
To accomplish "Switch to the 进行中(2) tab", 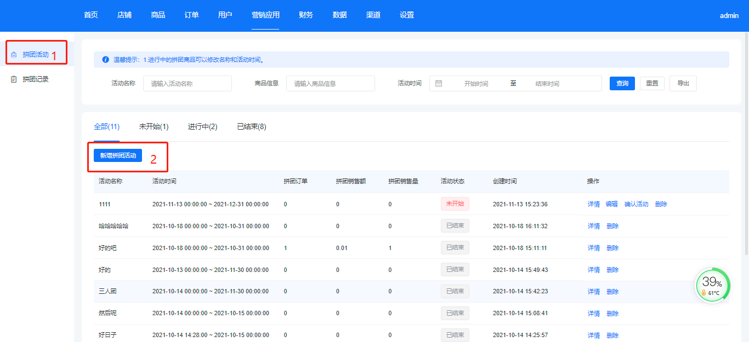I will (202, 127).
